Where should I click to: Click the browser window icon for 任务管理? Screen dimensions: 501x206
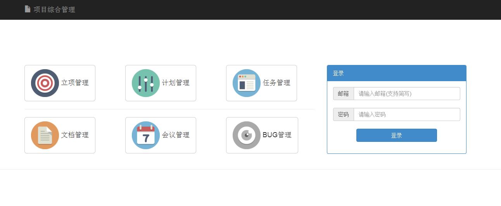pyautogui.click(x=247, y=83)
